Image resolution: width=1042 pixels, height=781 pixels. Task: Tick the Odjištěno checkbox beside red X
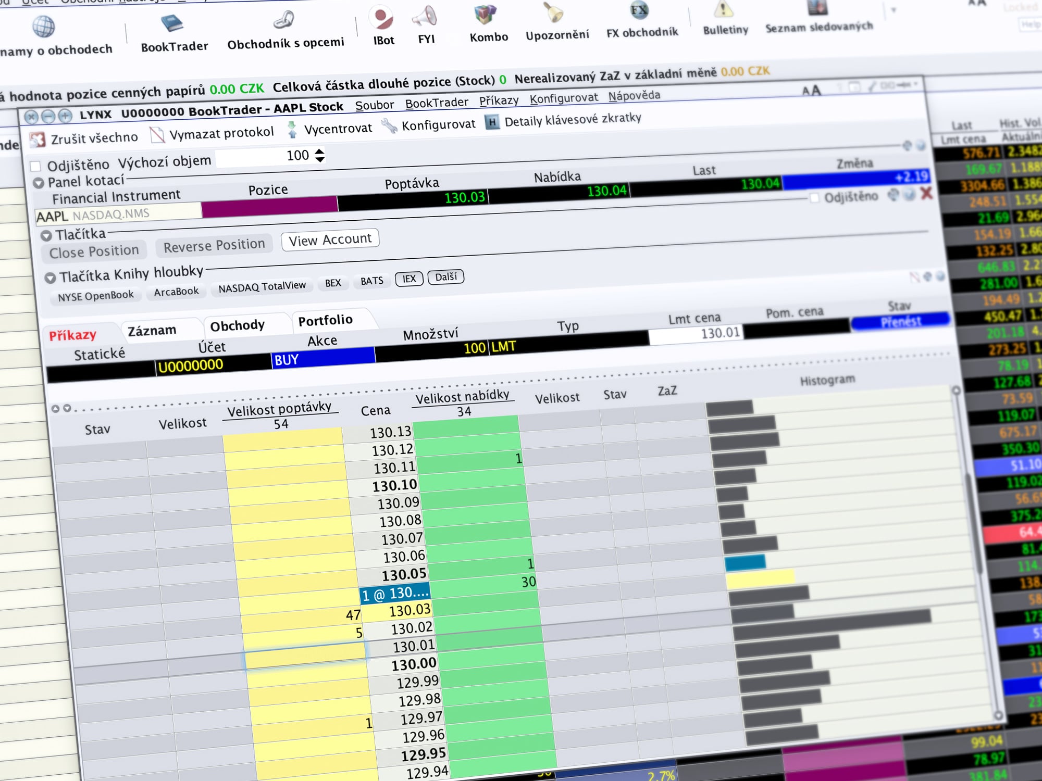pyautogui.click(x=814, y=198)
